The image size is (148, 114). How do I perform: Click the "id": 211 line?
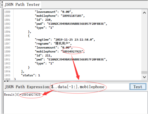(x=43, y=55)
